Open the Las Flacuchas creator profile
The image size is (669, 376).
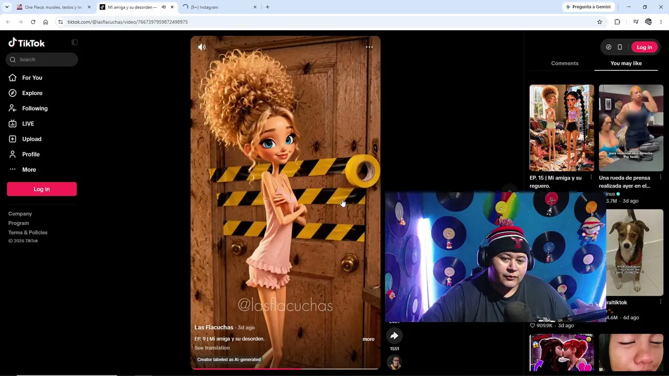tap(214, 327)
